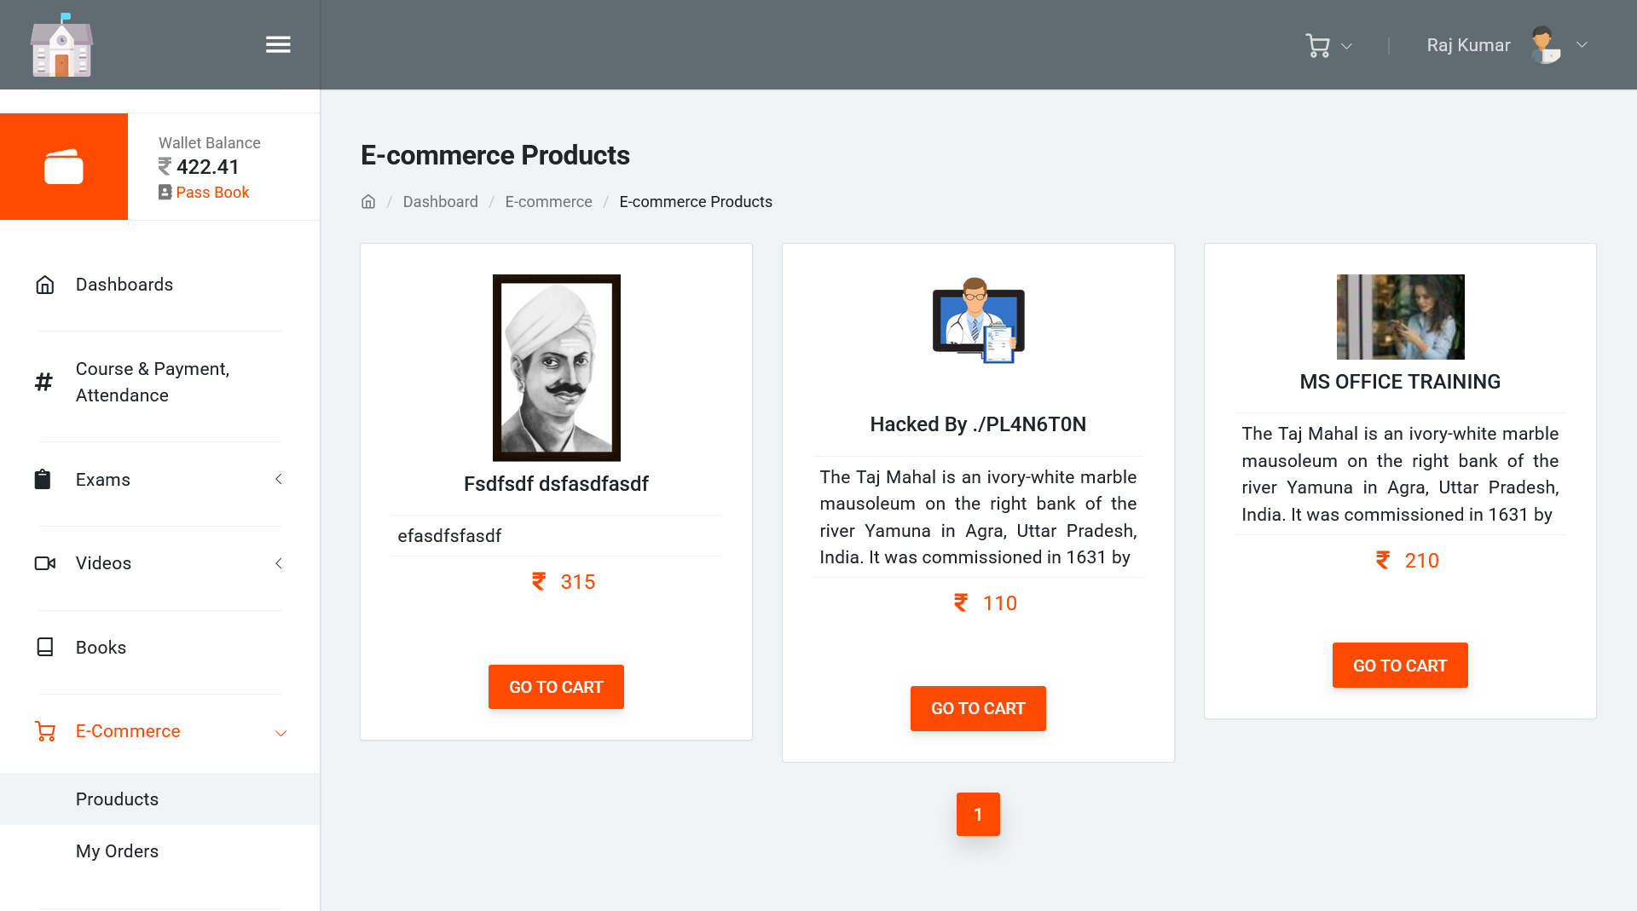1637x911 pixels.
Task: Go to cart for the 315 rupee product
Action: pyautogui.click(x=556, y=687)
